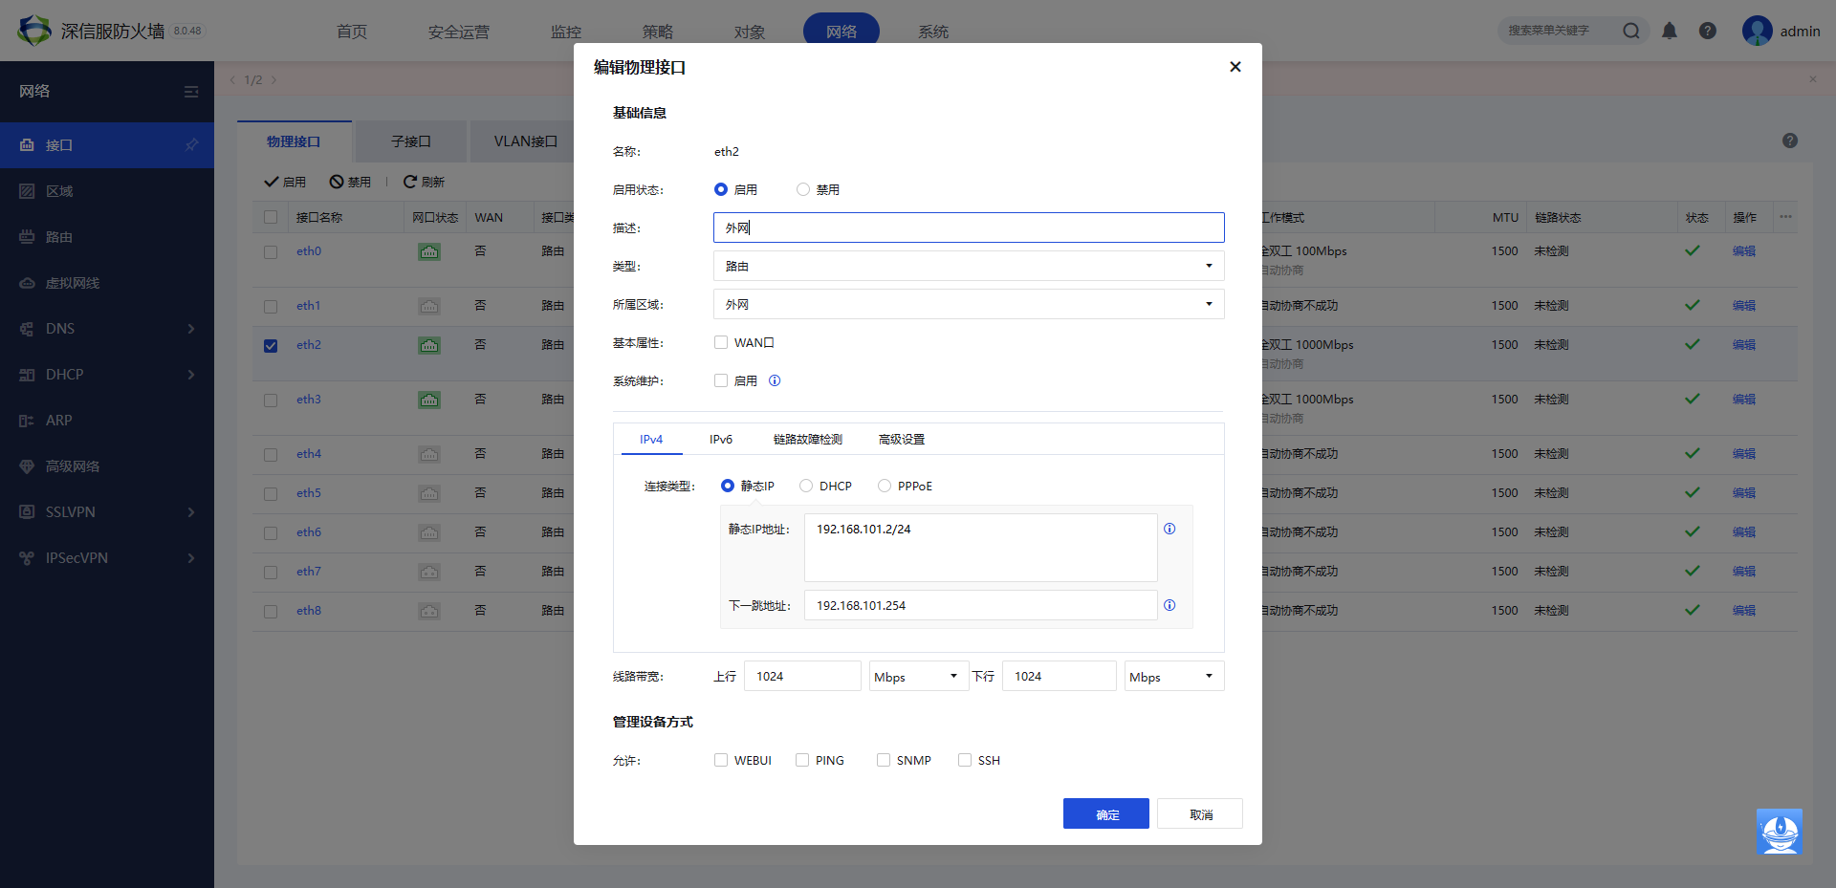Select the PPPoE connection type

(885, 486)
